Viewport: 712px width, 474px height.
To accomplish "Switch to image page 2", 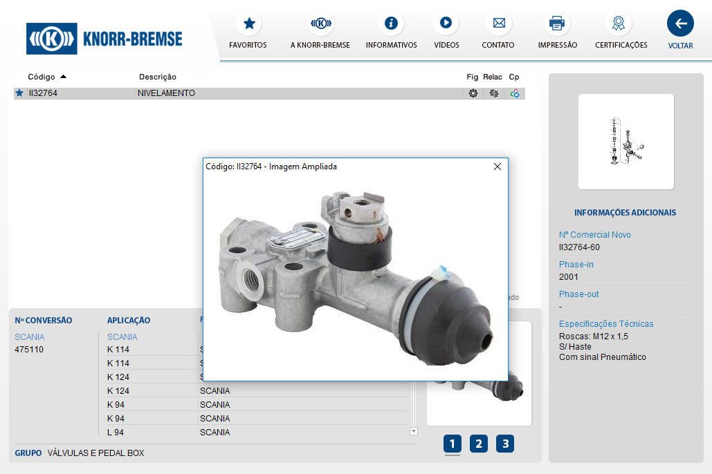I will [478, 444].
